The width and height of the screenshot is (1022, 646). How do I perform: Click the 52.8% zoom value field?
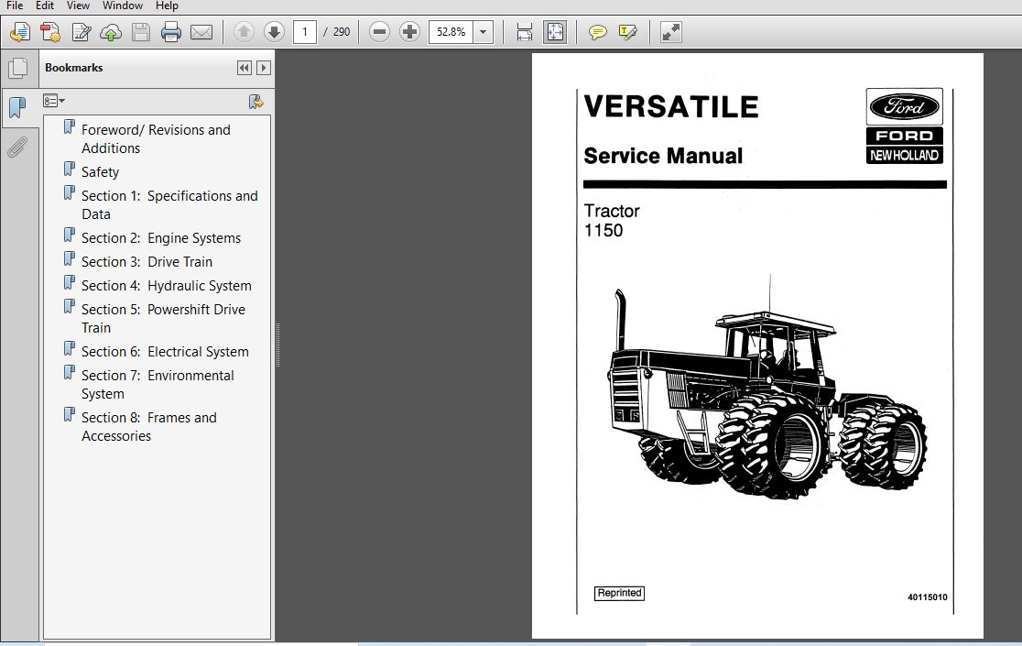pyautogui.click(x=451, y=31)
